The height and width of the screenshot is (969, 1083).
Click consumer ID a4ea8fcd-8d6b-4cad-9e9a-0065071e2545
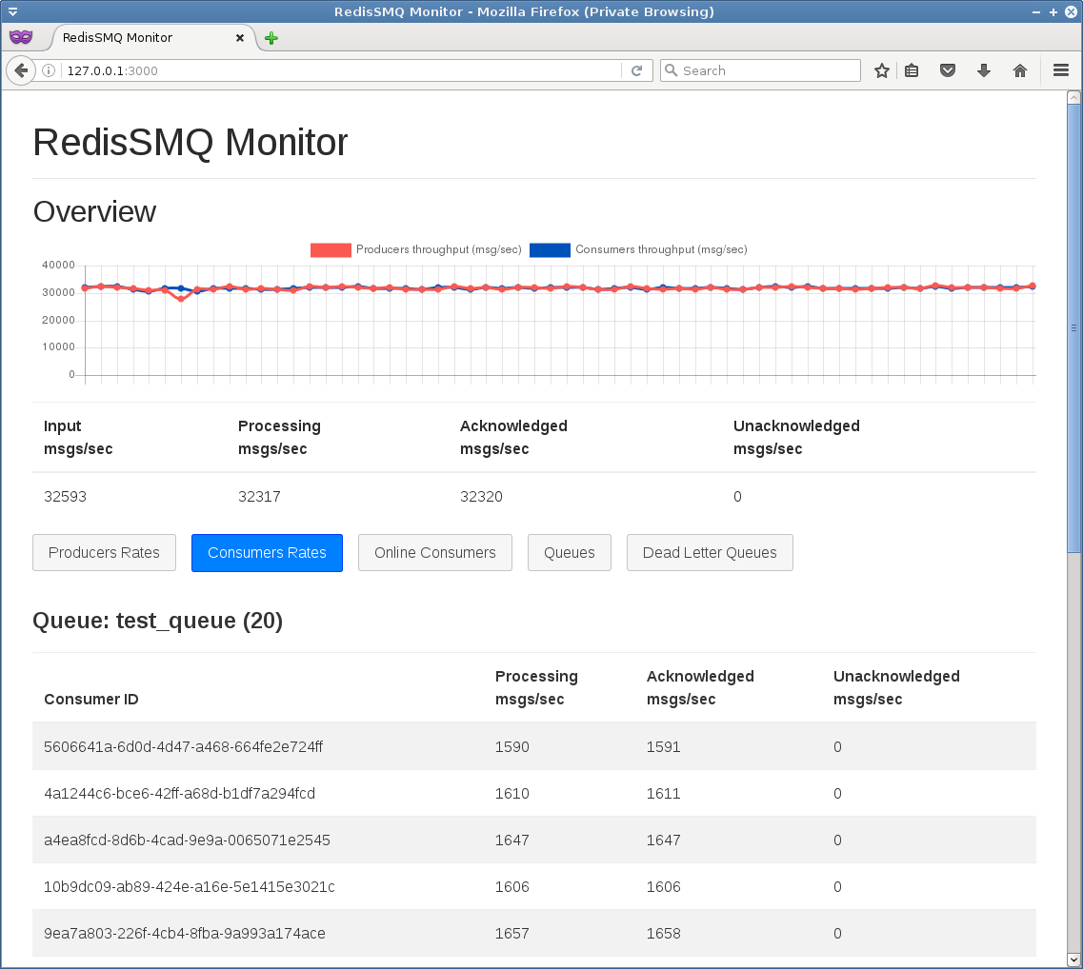187,840
